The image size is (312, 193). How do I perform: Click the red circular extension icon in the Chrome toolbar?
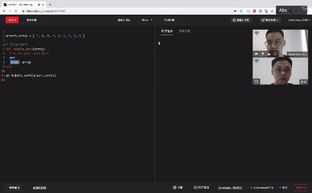tap(254, 11)
